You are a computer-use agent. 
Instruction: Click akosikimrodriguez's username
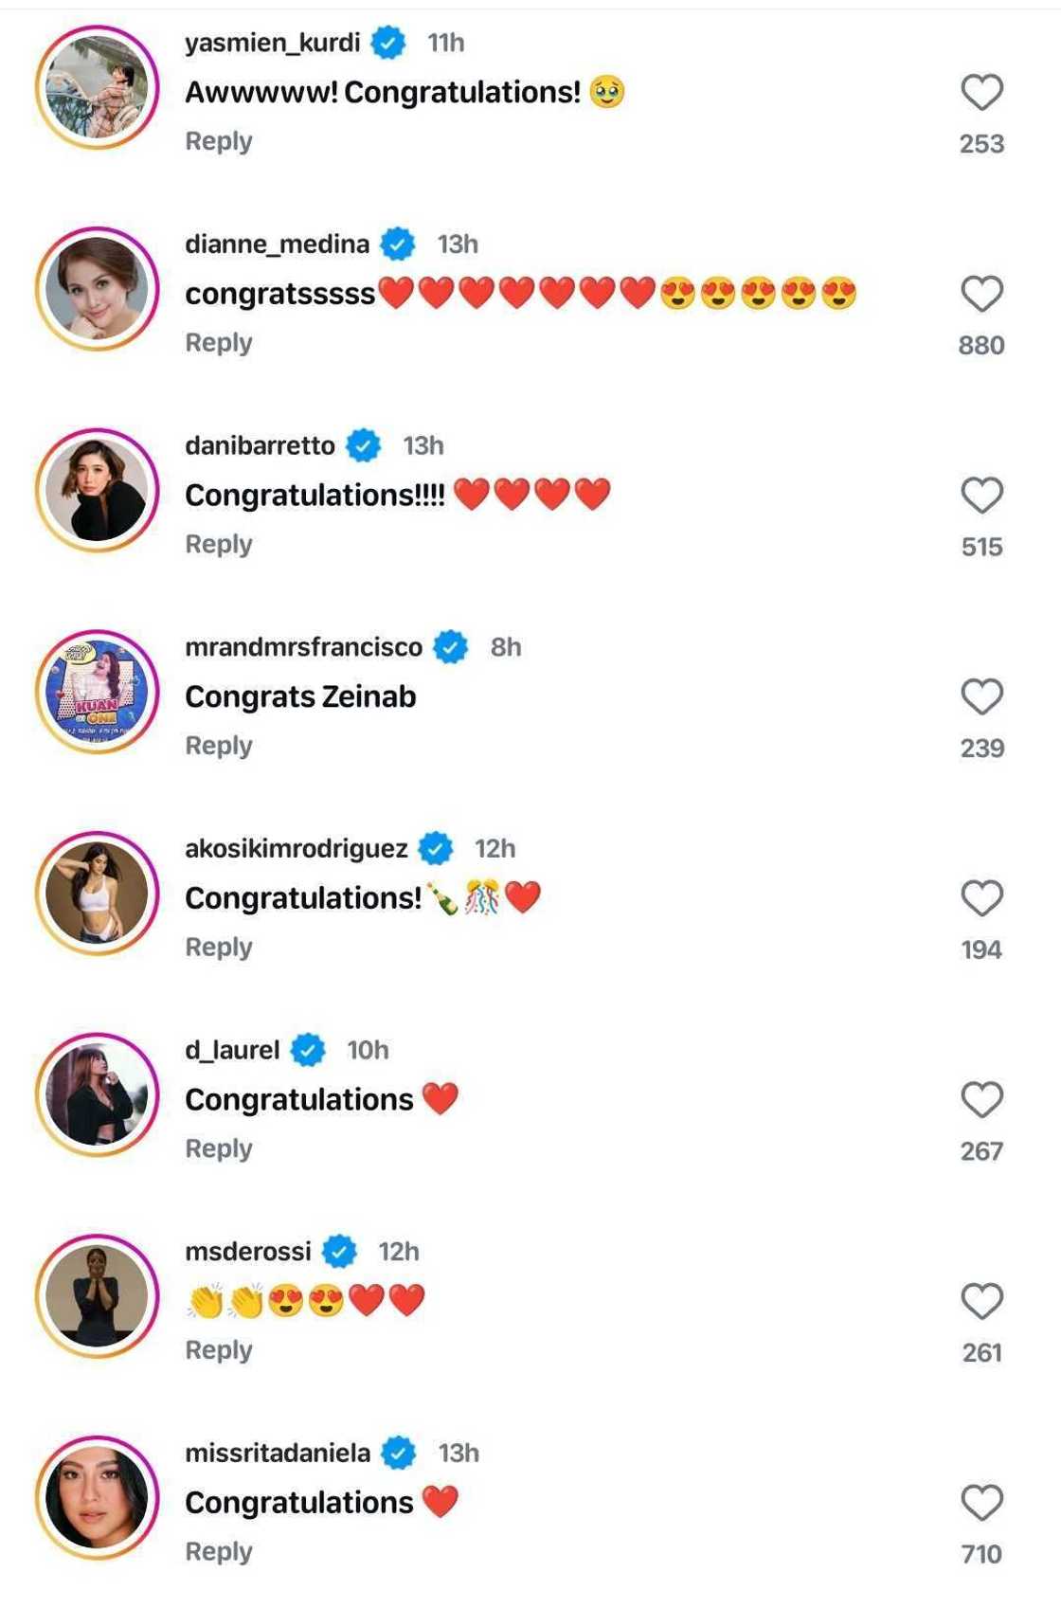click(x=297, y=848)
